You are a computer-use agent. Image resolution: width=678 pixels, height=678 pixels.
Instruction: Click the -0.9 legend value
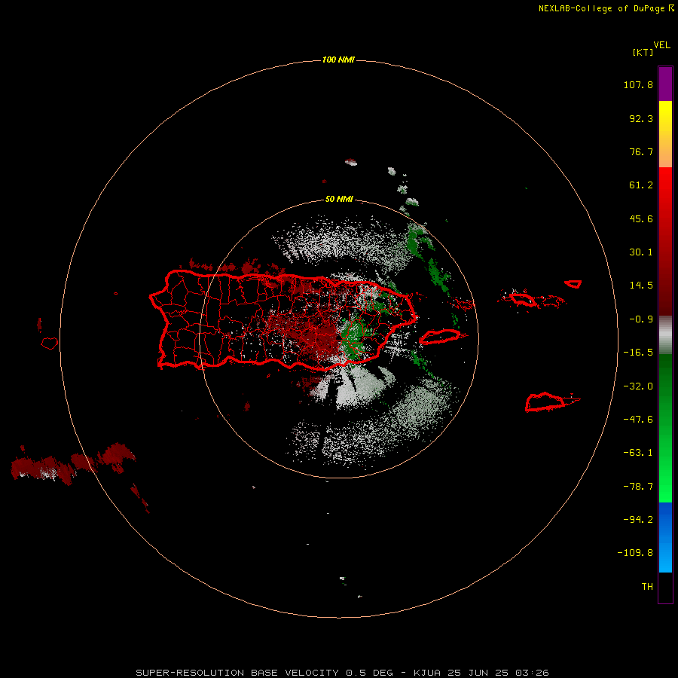click(641, 319)
